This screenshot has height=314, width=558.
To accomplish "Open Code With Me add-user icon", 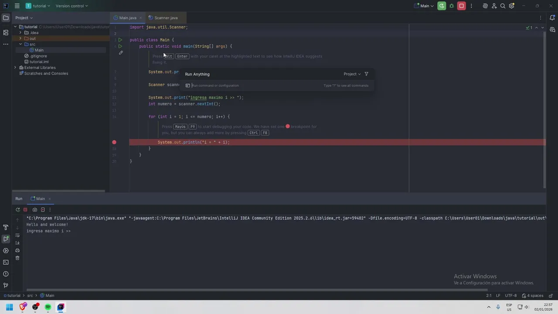I will point(494,6).
